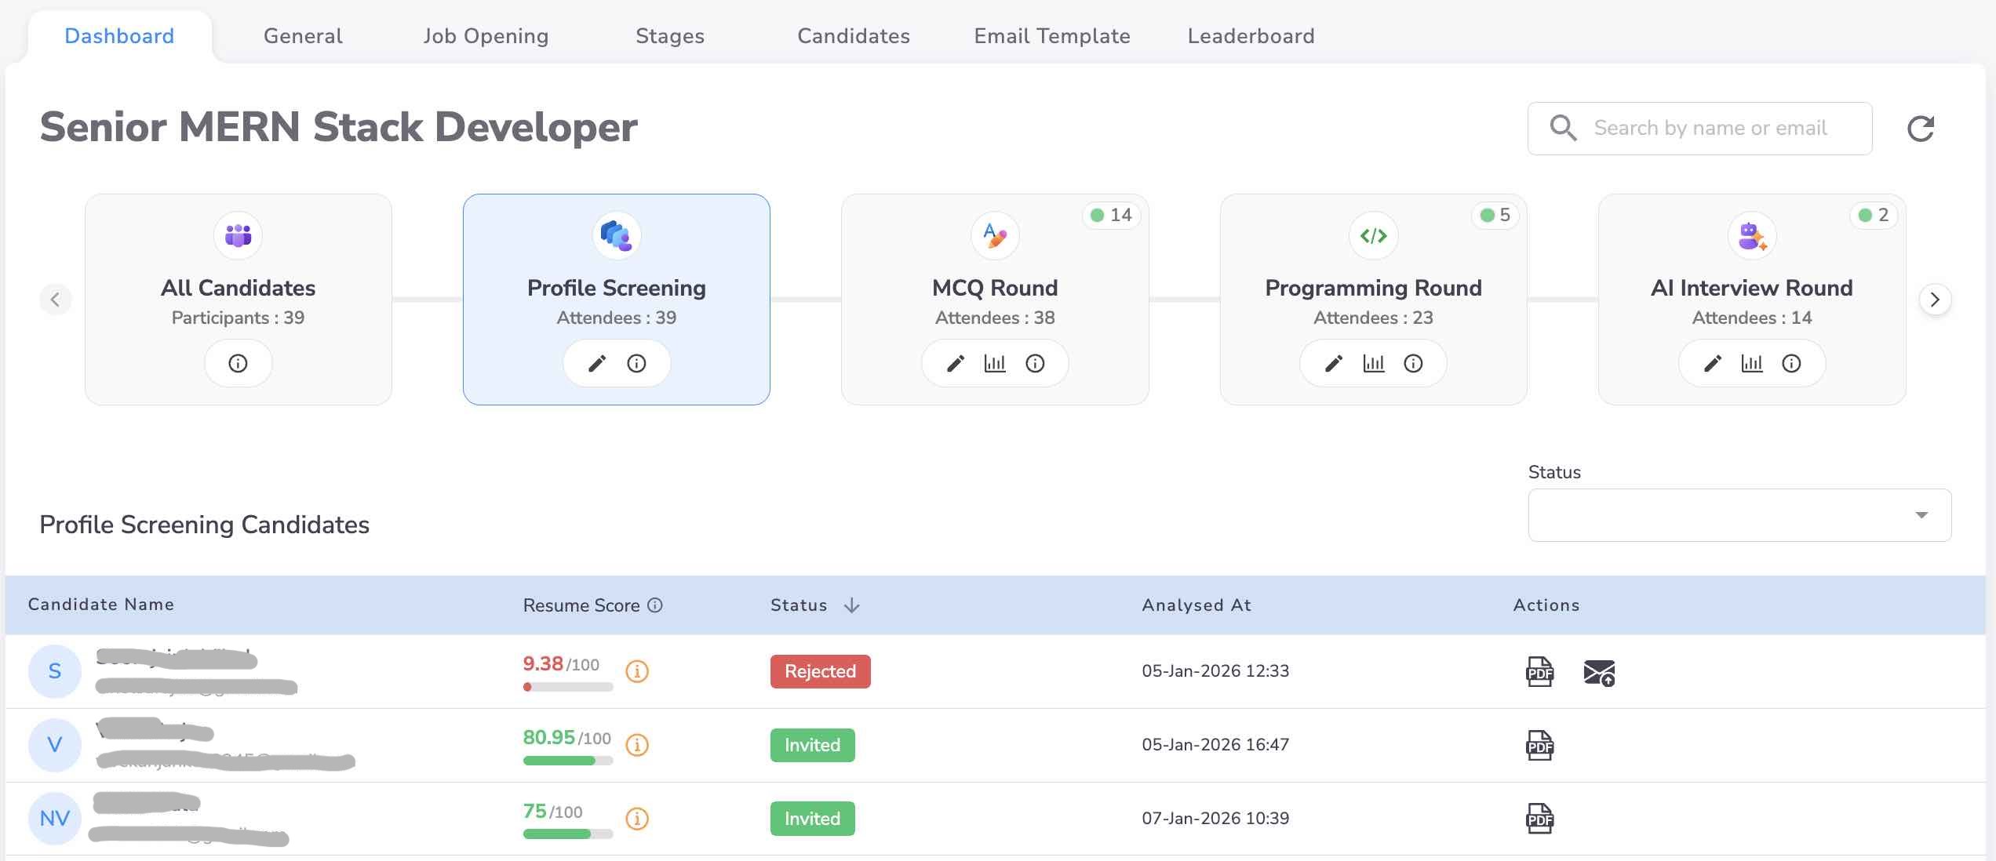
Task: Switch to the Leaderboard tab
Action: click(x=1251, y=36)
